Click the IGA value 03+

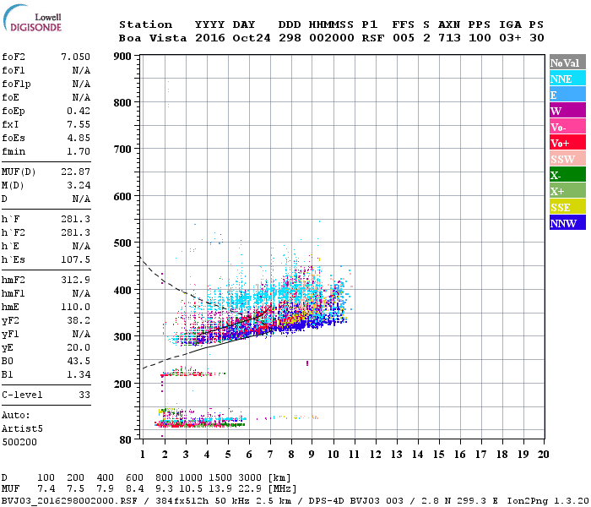click(510, 38)
